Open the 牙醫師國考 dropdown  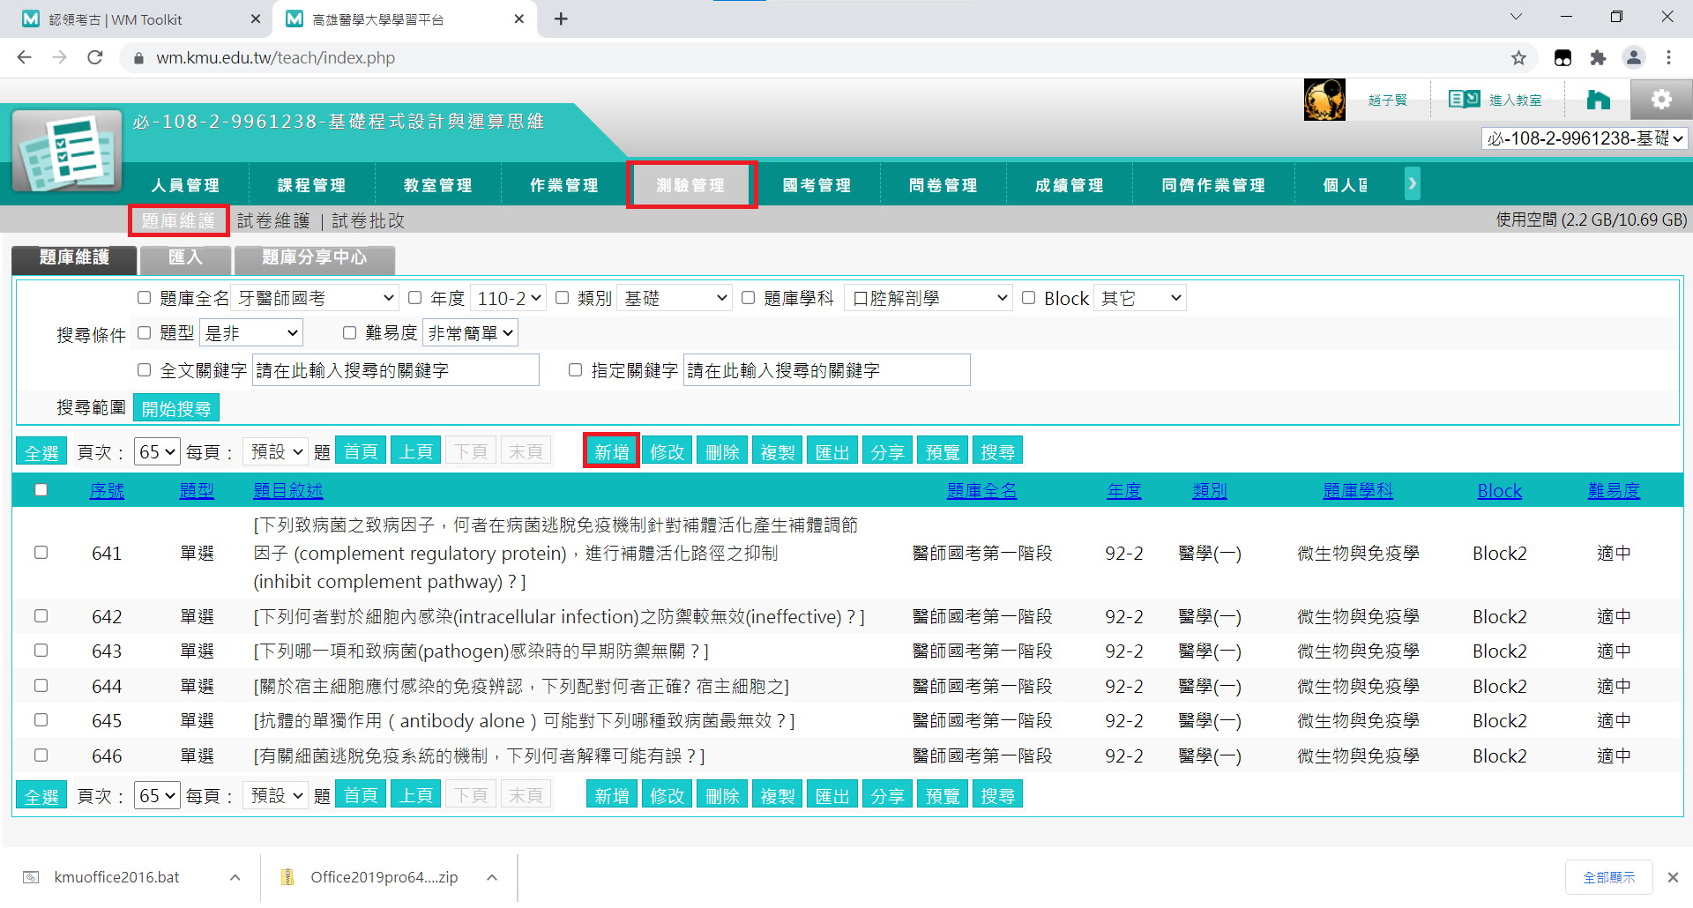[x=315, y=298]
